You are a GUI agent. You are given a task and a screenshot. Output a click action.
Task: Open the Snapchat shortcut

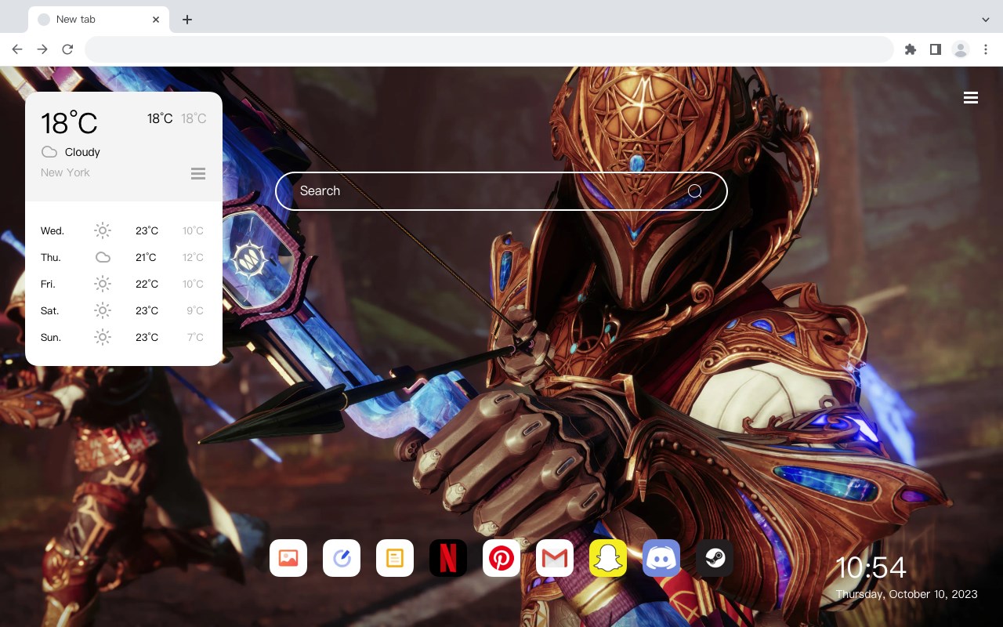[x=608, y=558]
